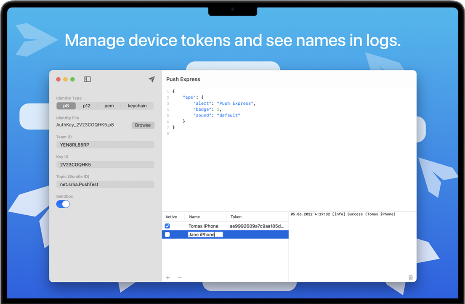Select the p8 identity type
465x304 pixels.
point(66,106)
